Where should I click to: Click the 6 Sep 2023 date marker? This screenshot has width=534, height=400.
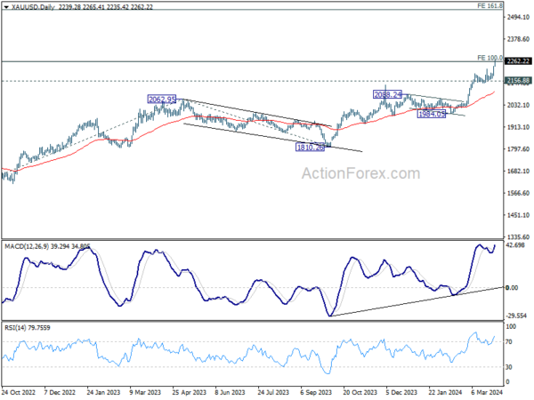316,392
